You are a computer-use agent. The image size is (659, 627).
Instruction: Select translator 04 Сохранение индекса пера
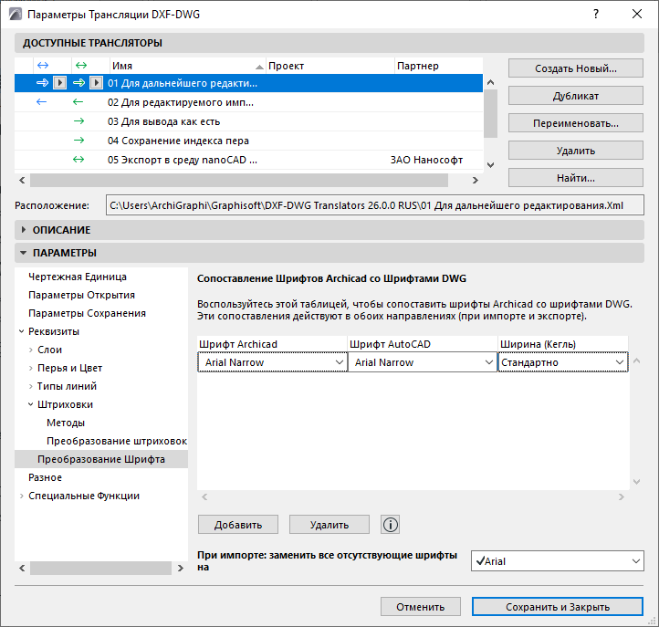click(248, 141)
